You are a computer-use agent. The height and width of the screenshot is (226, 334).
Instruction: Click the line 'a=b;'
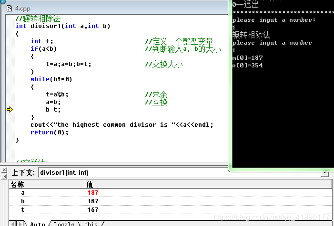point(53,102)
